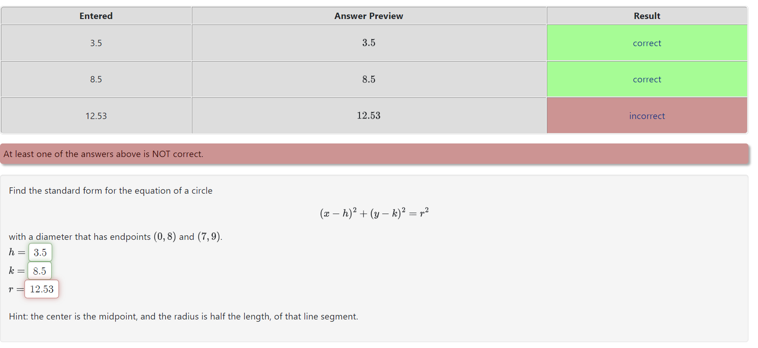
Task: Click the incorrect r input field containing 12.53
Action: click(x=42, y=289)
